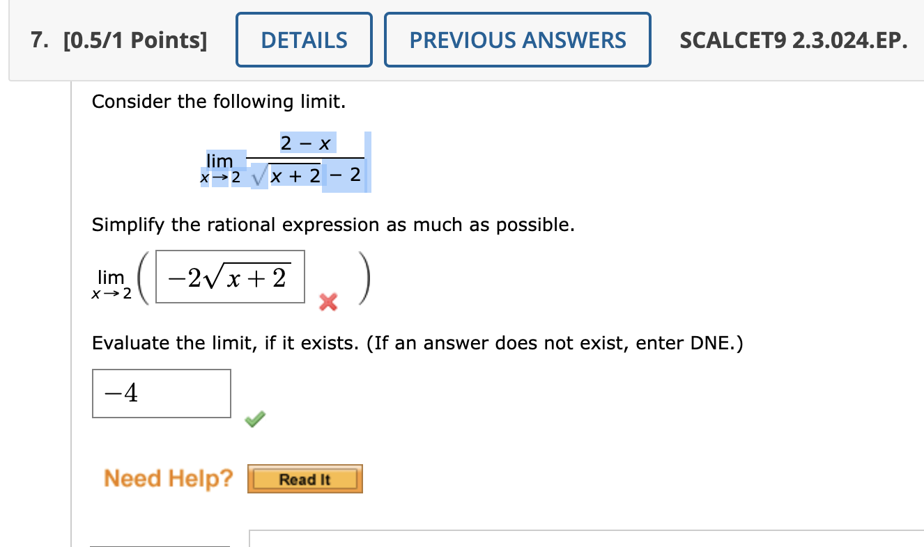Screen dimensions: 924x547
Task: Select the answer box containing −2√x+2
Action: pos(230,276)
